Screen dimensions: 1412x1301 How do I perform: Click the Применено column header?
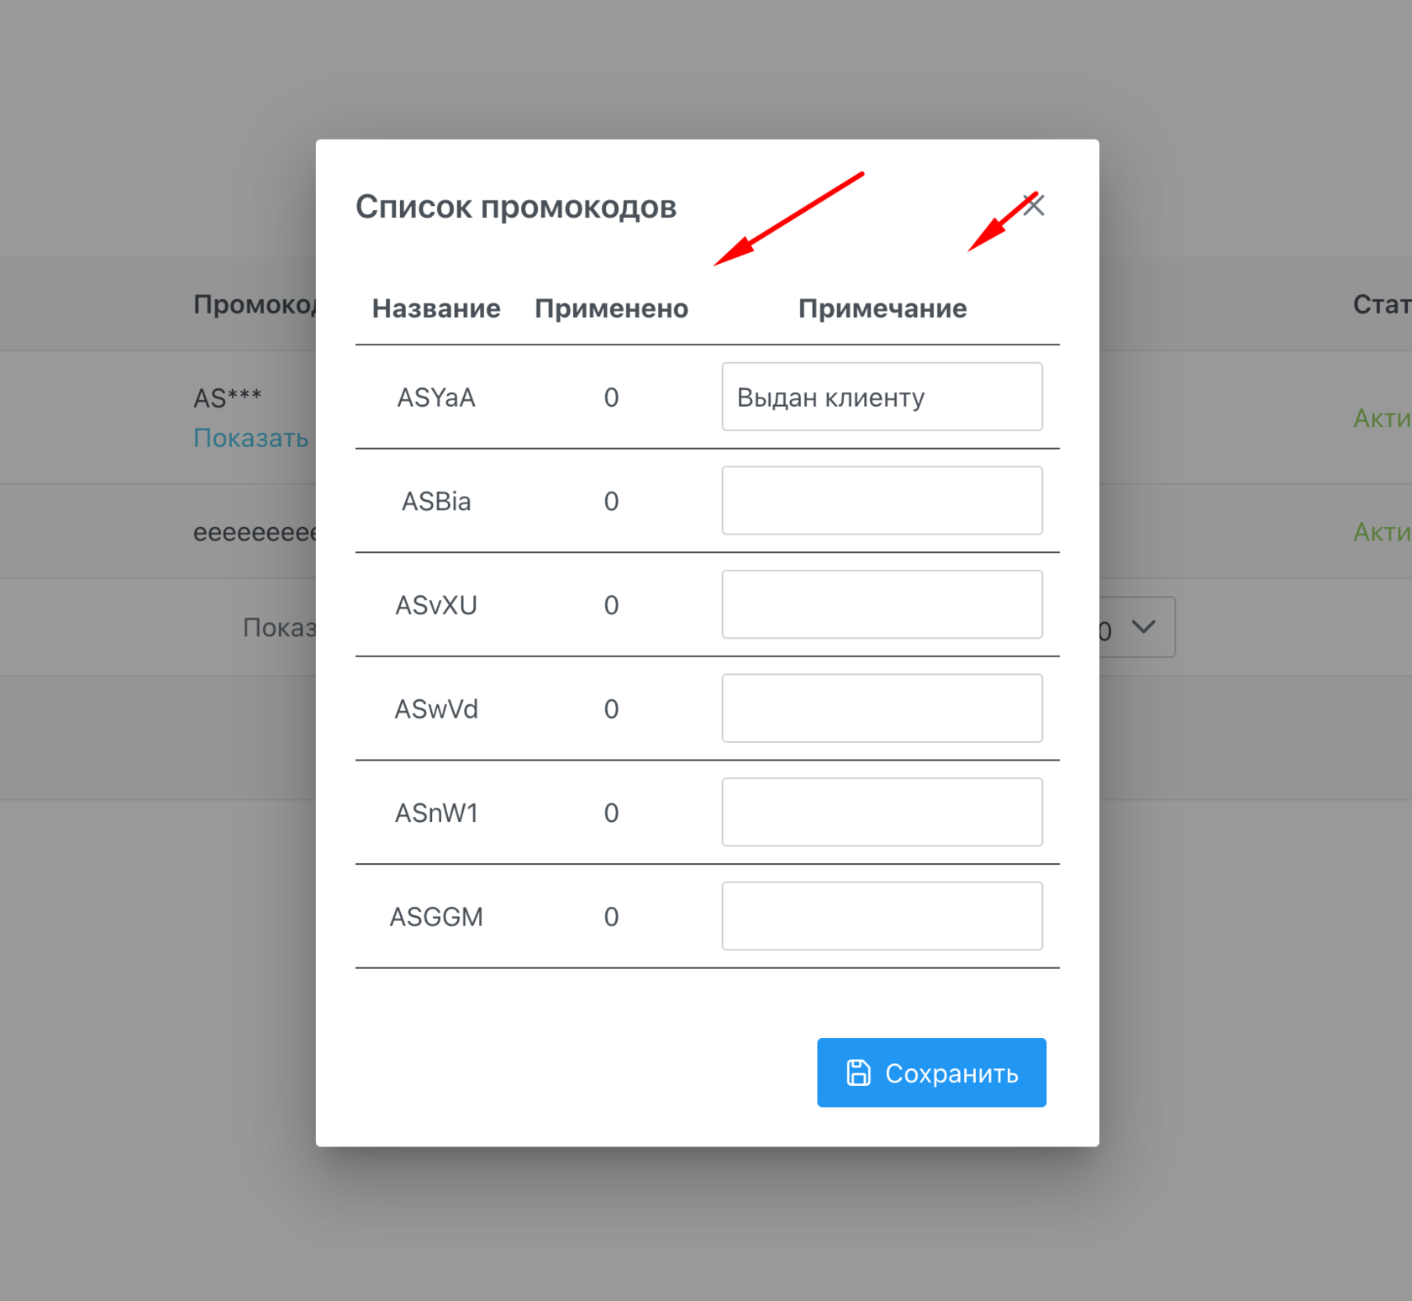pos(611,308)
